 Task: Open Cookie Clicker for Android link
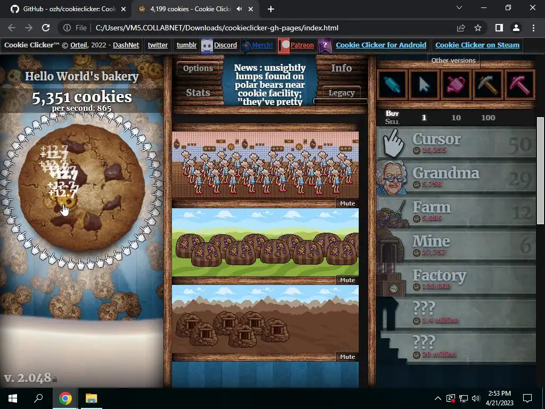[x=381, y=45]
